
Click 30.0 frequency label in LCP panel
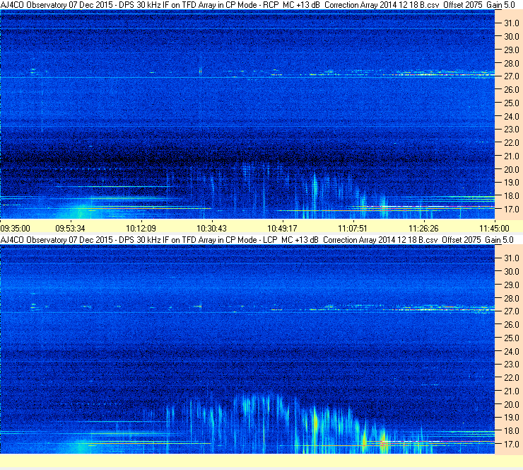[x=511, y=272]
